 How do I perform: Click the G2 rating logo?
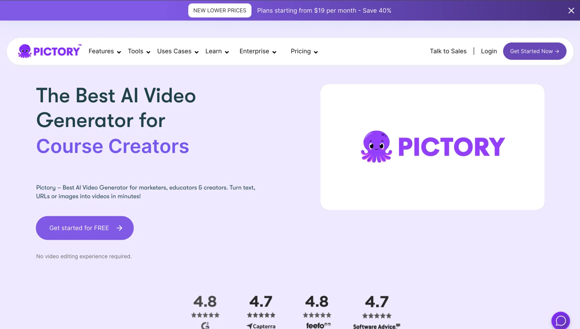[205, 326]
